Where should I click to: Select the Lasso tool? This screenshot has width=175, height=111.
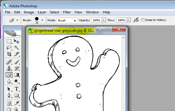pos(9,48)
